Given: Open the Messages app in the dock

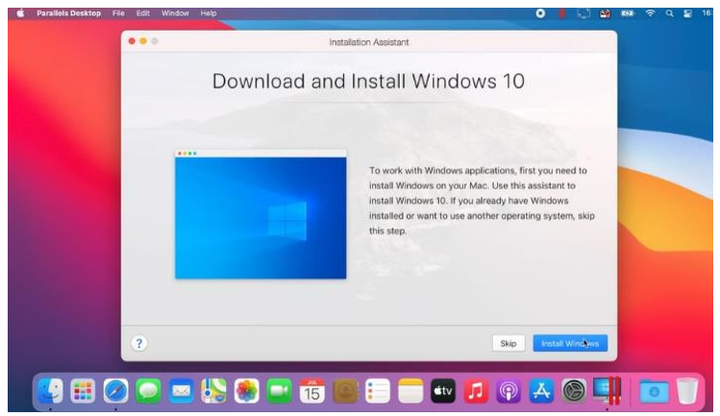Looking at the screenshot, I should pos(149,391).
